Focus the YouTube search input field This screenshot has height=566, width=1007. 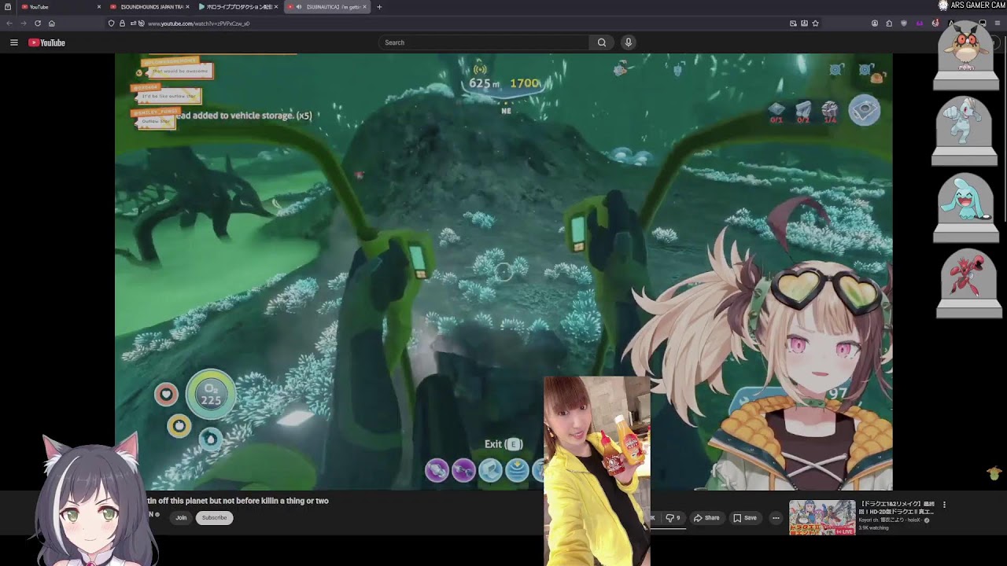pyautogui.click(x=484, y=42)
